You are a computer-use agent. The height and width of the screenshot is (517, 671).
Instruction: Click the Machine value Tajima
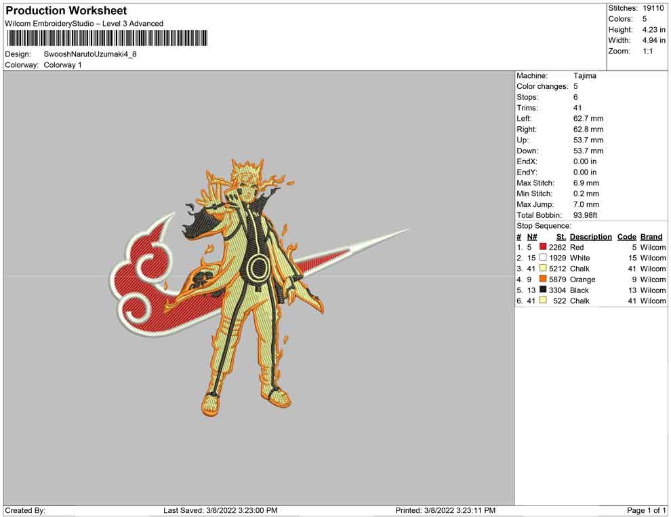tap(584, 76)
